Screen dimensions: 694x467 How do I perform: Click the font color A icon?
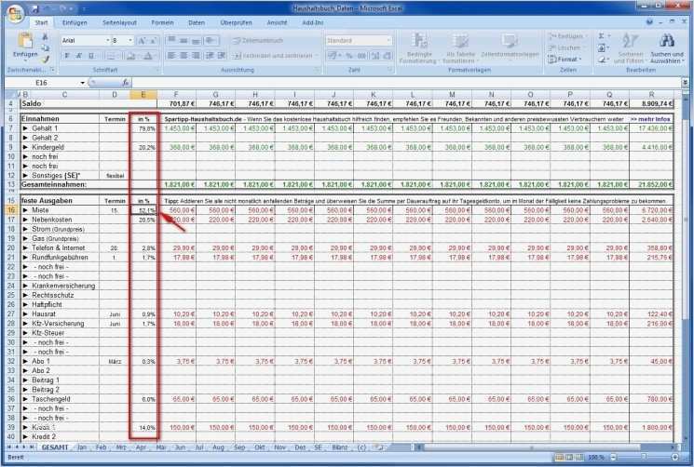[x=148, y=56]
